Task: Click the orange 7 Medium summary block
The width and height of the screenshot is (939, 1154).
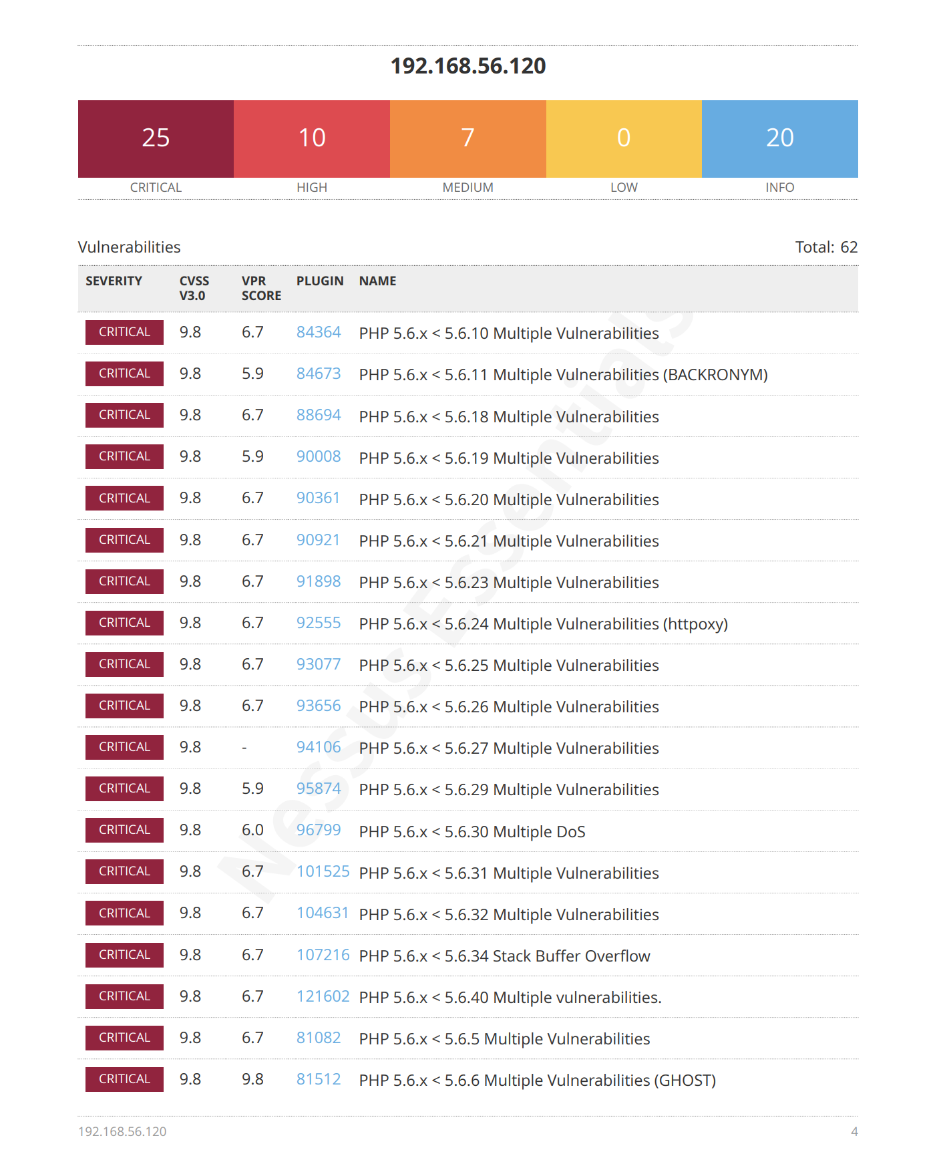Action: [468, 139]
